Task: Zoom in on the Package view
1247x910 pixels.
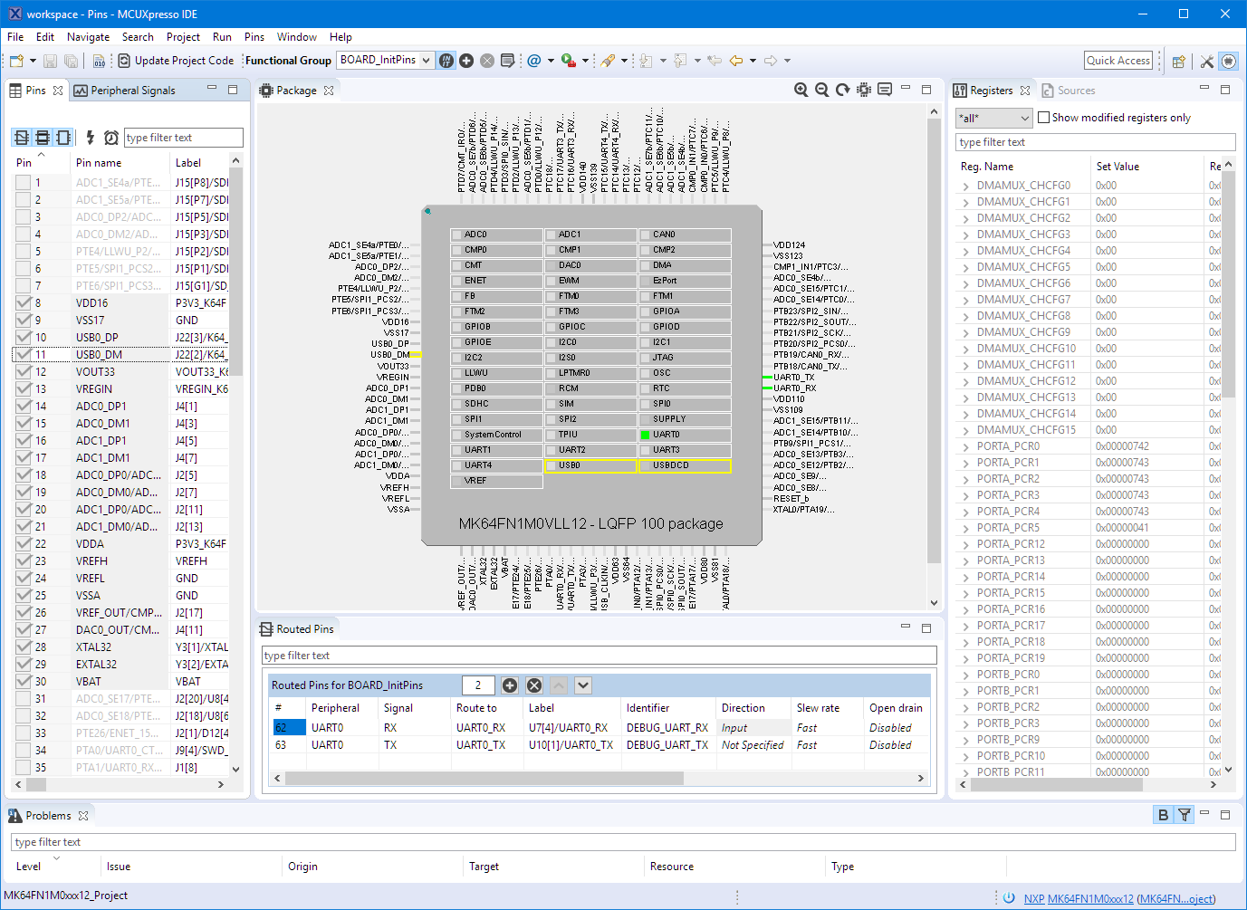Action: click(801, 90)
